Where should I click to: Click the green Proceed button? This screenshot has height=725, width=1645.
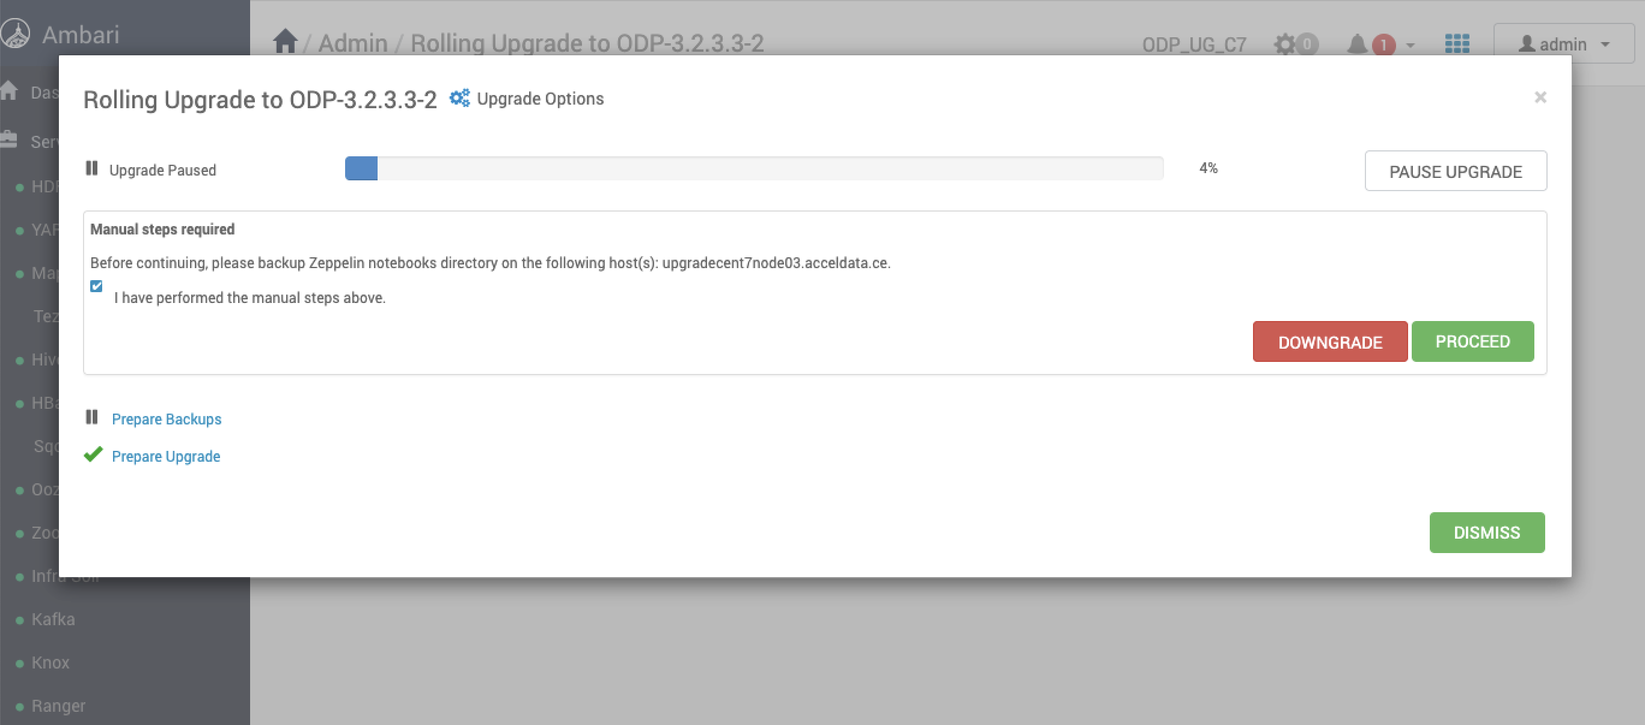(1472, 341)
